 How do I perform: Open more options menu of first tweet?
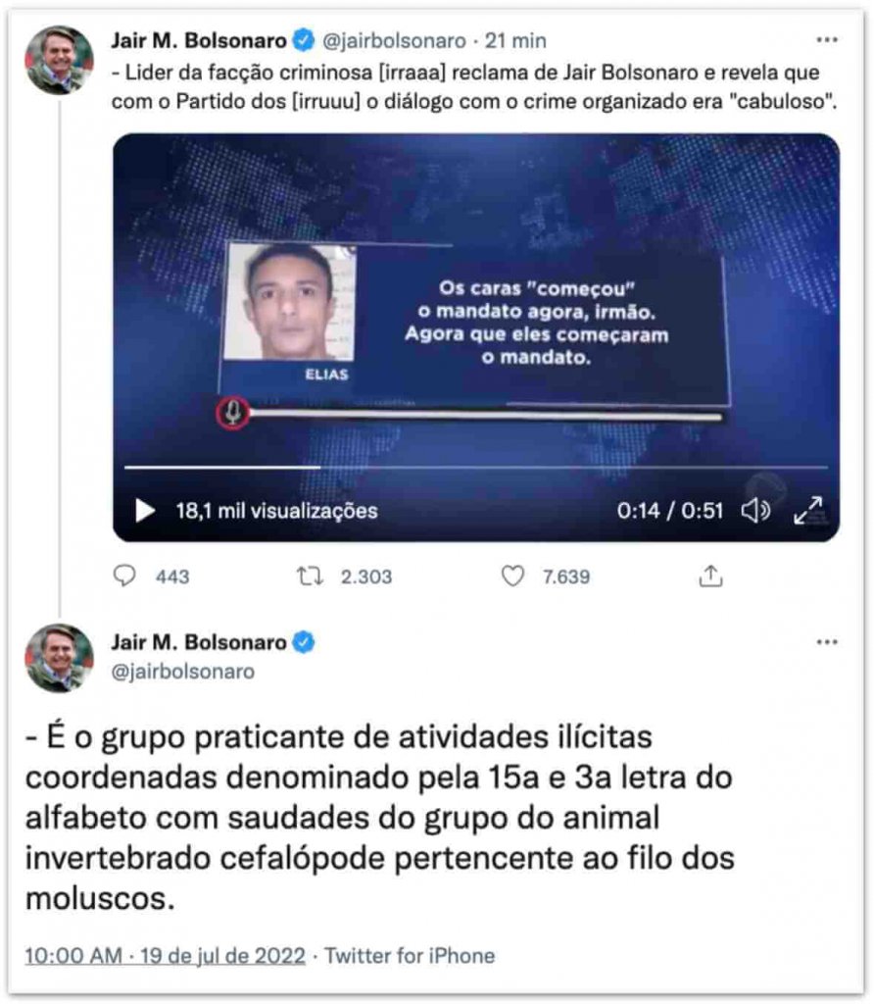point(827,39)
